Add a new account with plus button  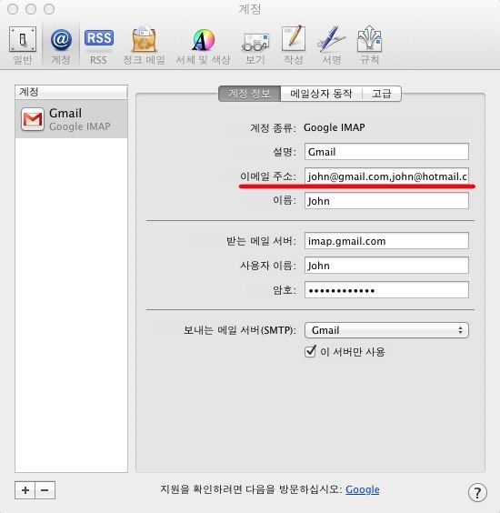25,490
